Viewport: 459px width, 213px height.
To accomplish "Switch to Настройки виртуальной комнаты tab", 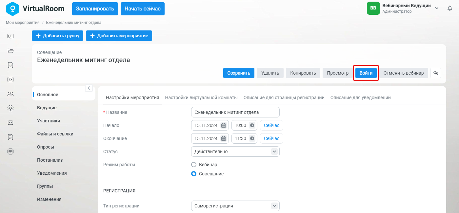I will (x=201, y=98).
